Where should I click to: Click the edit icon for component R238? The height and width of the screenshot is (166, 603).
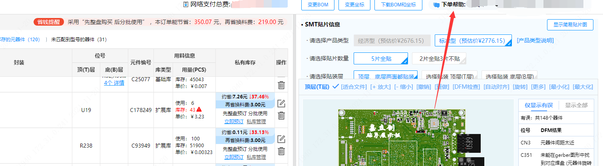click(281, 139)
